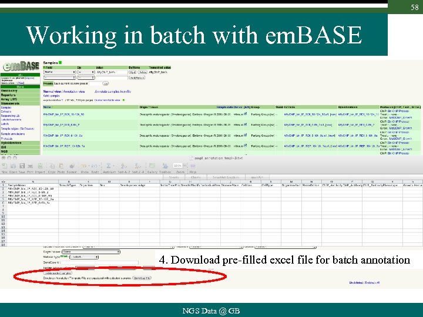
Task: Open the Hybridizations menu section
Action: [20, 143]
